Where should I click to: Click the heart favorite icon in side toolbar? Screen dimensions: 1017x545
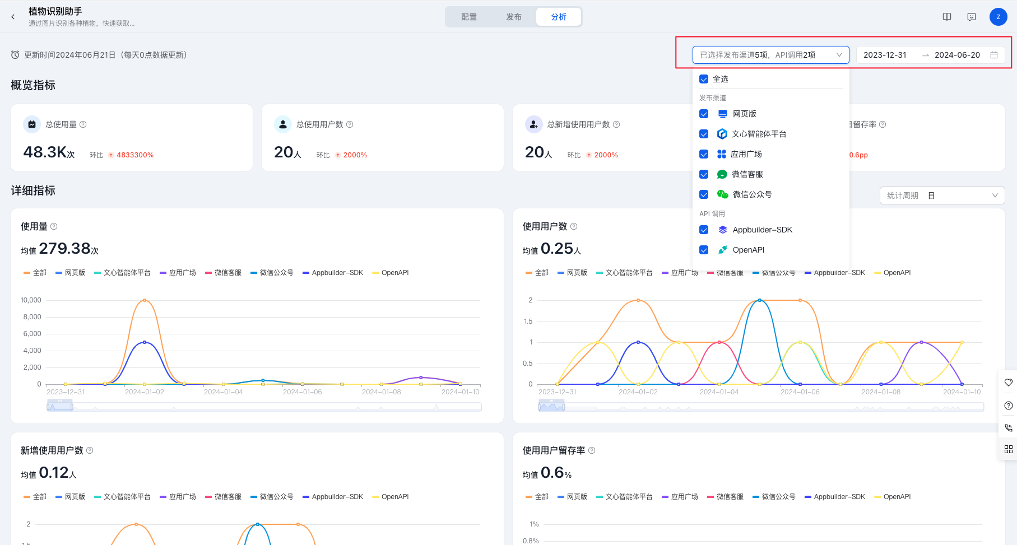(1009, 383)
